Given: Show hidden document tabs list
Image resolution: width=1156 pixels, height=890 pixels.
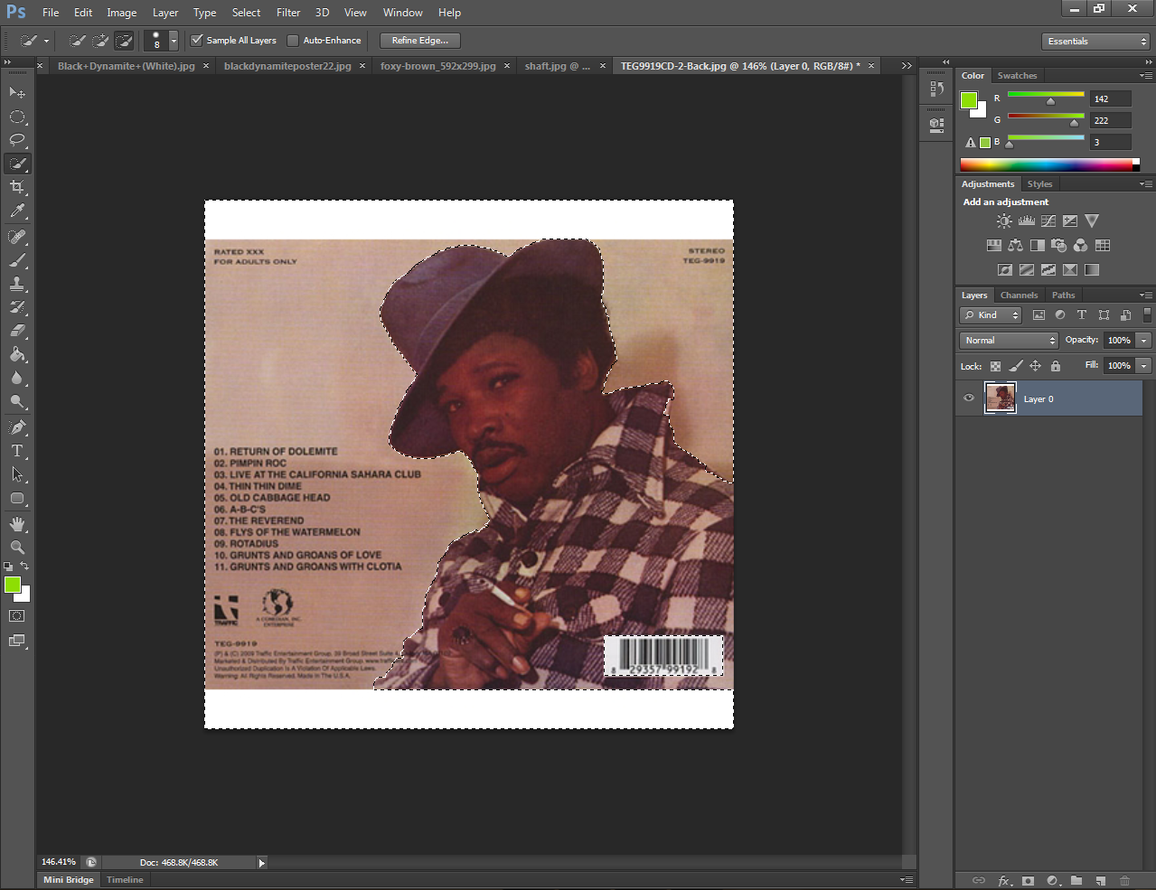Looking at the screenshot, I should coord(907,66).
